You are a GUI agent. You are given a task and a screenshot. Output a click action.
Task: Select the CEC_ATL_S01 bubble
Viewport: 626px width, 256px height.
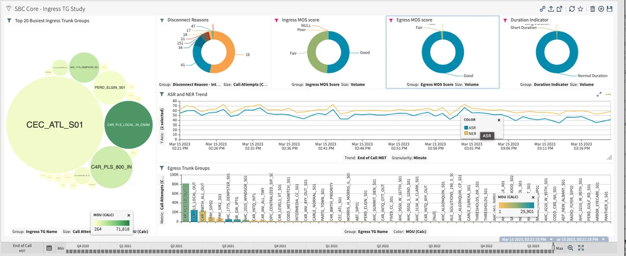pos(55,124)
